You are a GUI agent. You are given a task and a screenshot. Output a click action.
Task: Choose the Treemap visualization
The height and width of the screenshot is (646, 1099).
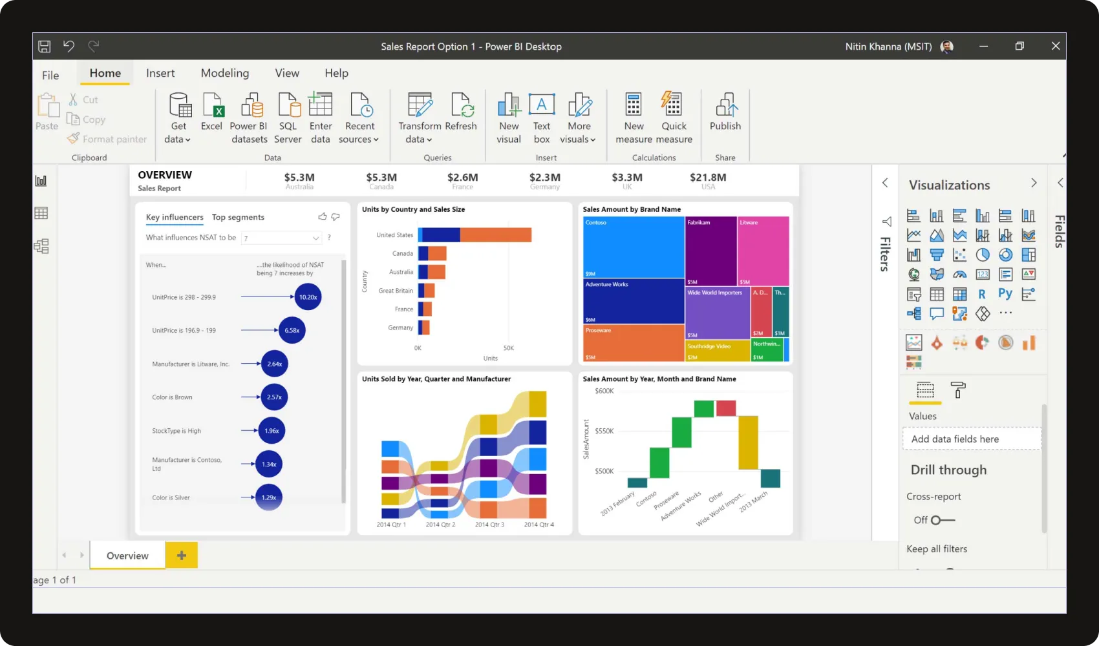coord(1029,255)
